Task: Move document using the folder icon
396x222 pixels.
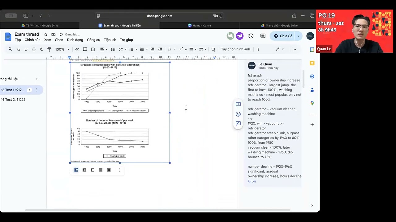Action: [54, 34]
